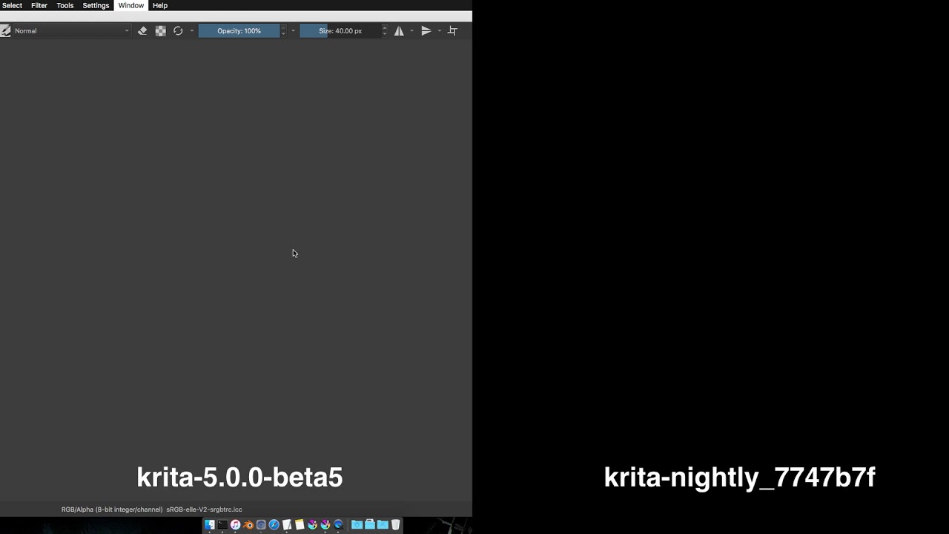Open Terminal from the Dock
Screen dimensions: 949x534
pyautogui.click(x=222, y=525)
